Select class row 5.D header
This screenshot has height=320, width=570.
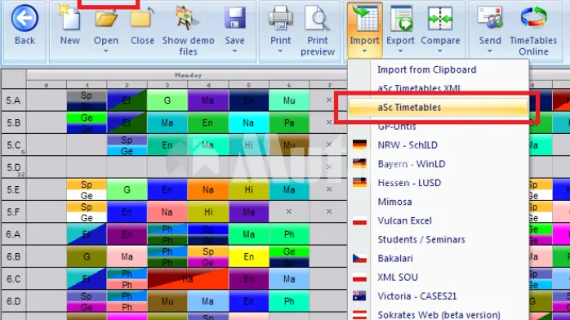[13, 167]
